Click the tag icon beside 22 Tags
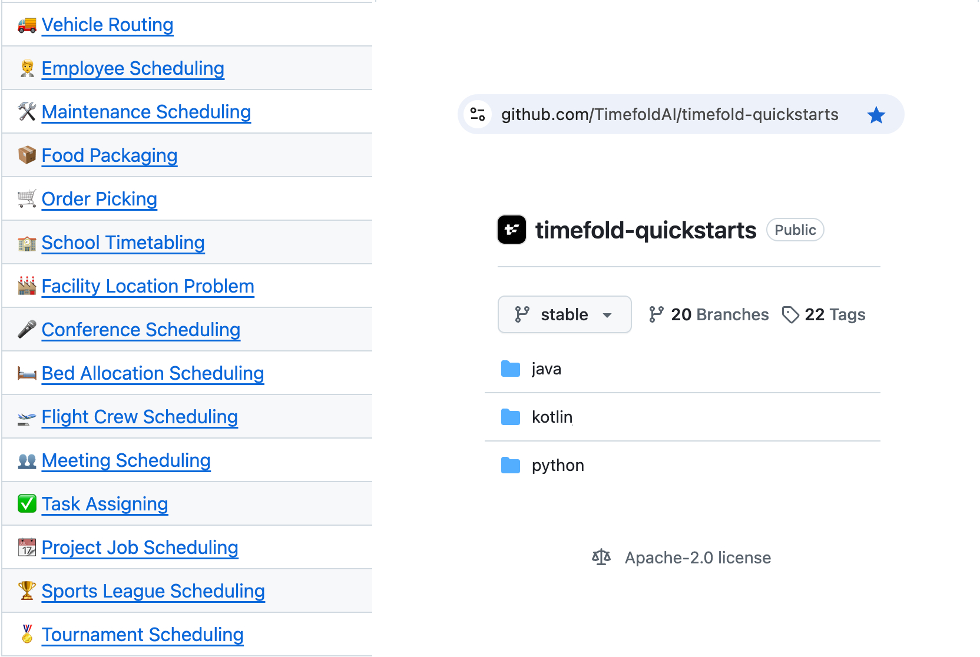The image size is (980, 657). 790,315
